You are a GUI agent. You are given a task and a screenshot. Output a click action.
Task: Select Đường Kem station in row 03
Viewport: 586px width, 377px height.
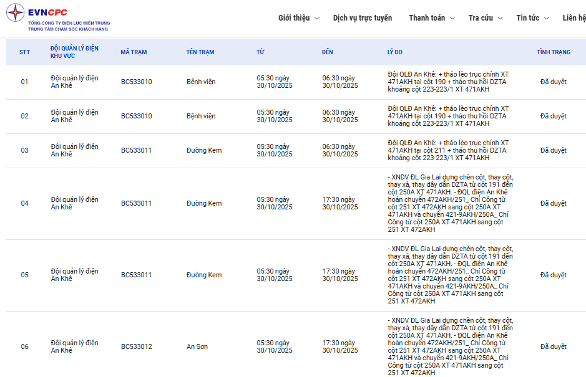(x=204, y=150)
